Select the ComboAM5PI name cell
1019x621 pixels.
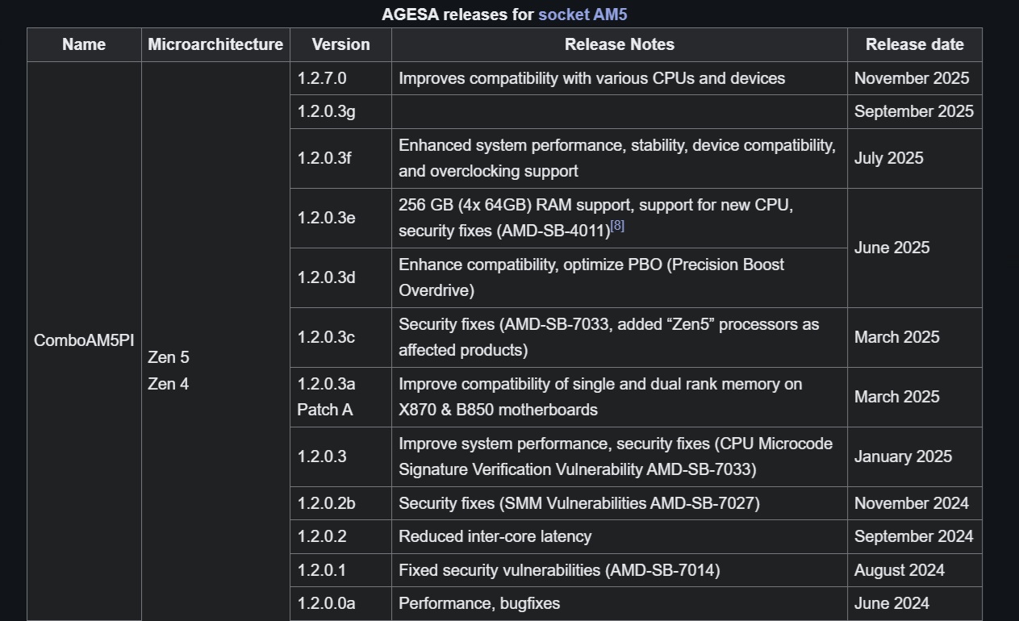point(84,340)
